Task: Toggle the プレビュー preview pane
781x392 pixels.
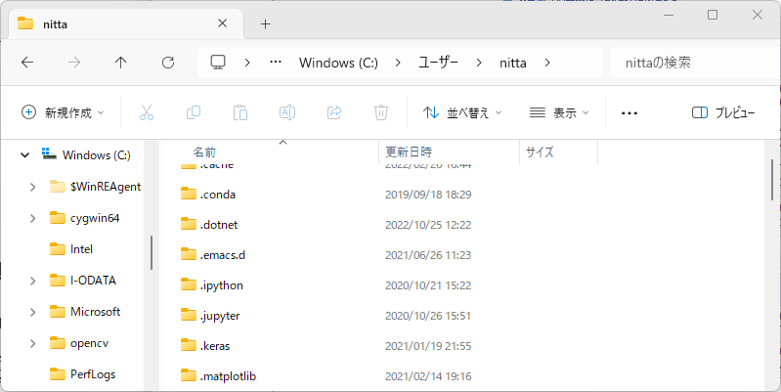Action: point(723,112)
